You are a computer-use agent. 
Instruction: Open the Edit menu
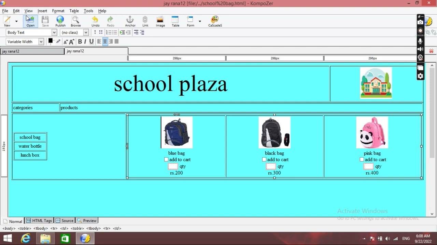(x=16, y=11)
